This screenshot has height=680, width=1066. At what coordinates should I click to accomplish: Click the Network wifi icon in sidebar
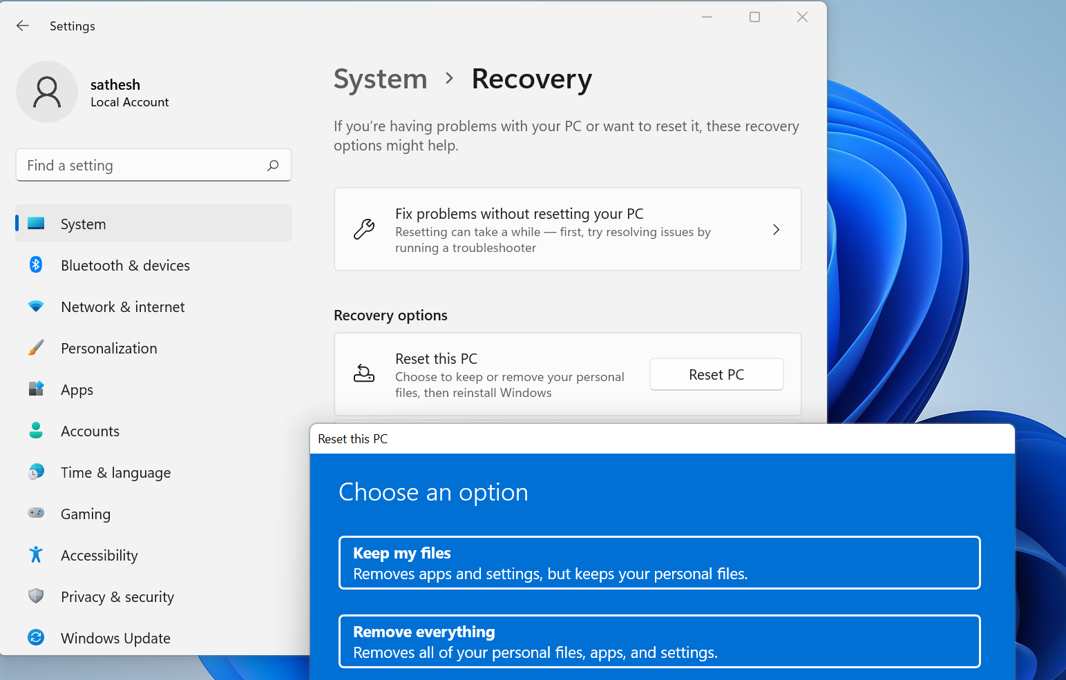pos(36,307)
